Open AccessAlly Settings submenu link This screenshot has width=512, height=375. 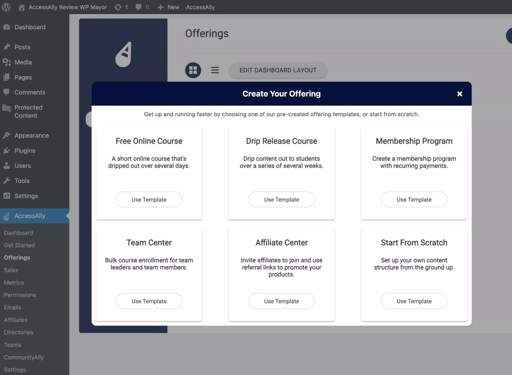(x=15, y=370)
